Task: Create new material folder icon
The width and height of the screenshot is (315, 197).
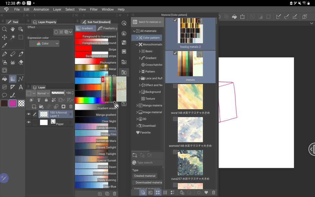Action: [135, 155]
